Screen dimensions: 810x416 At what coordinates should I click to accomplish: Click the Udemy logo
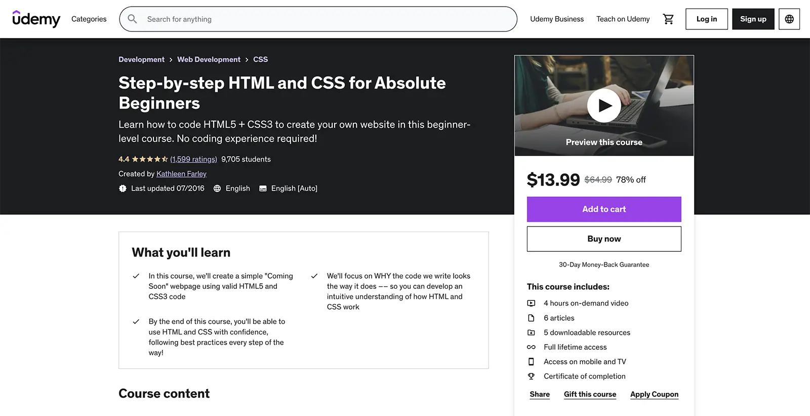[x=36, y=19]
